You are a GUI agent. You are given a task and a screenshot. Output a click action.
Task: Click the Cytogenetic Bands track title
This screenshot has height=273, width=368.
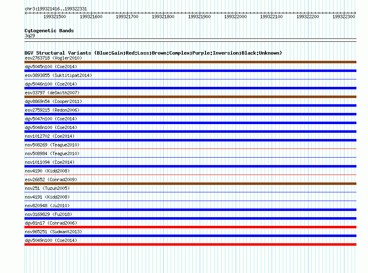point(49,31)
